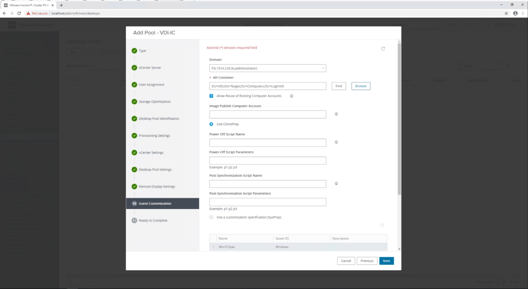Click browser address bar URL
The height and width of the screenshot is (289, 528).
pyautogui.click(x=75, y=13)
